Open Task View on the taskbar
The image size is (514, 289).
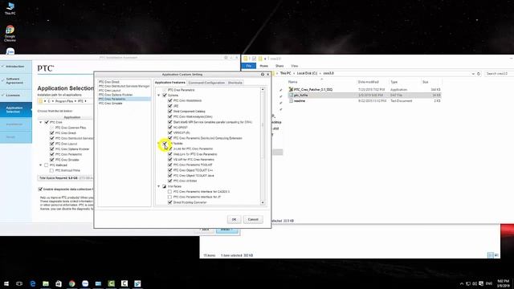(19, 283)
